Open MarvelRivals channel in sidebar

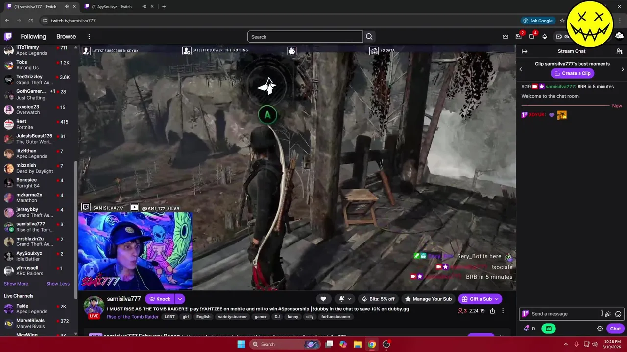(38, 324)
